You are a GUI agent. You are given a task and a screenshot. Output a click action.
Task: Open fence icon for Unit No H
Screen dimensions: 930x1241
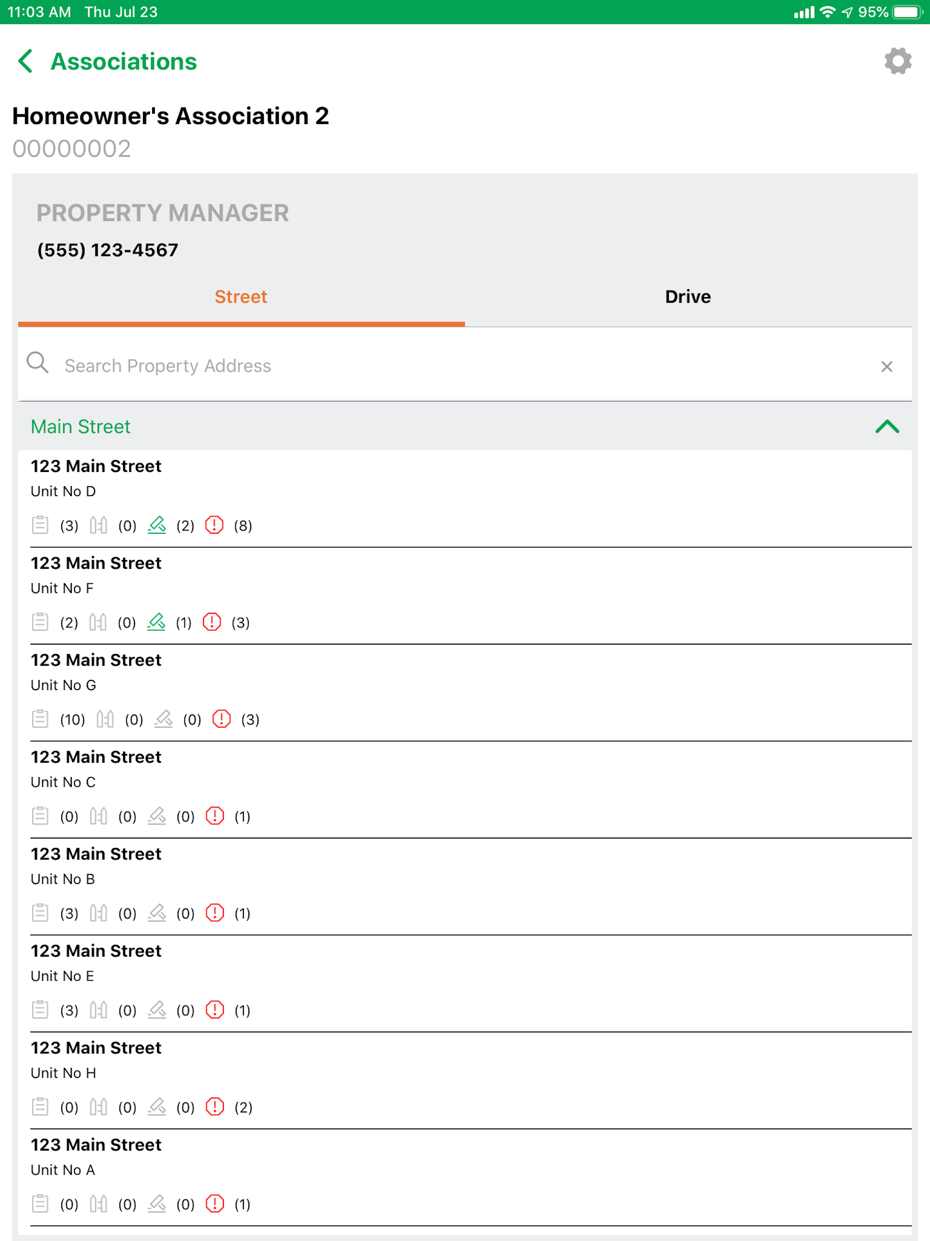[x=98, y=1107]
